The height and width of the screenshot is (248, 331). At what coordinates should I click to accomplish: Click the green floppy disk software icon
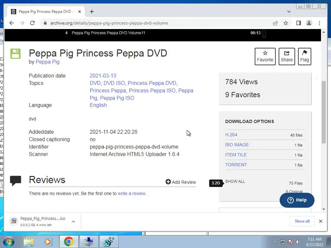click(16, 54)
